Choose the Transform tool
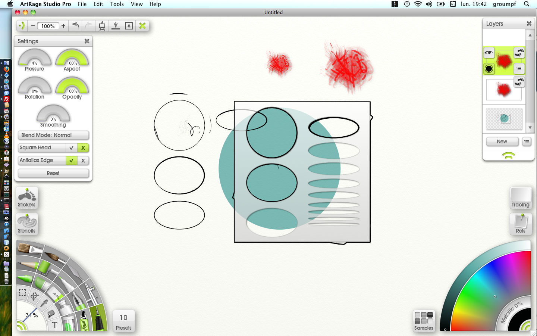Screen dimensions: 537x336 [x=34, y=296]
